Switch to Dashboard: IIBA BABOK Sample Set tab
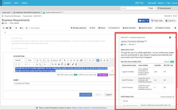This screenshot has width=178, height=110. click(27, 12)
